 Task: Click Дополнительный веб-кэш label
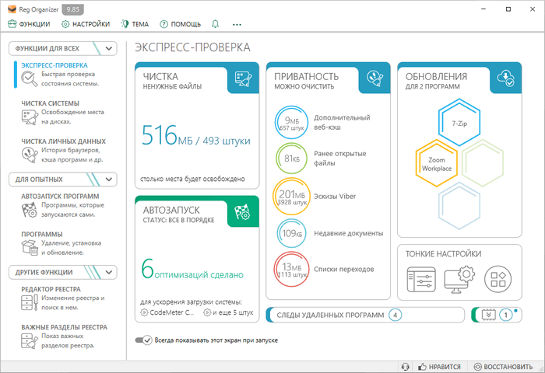click(x=342, y=122)
